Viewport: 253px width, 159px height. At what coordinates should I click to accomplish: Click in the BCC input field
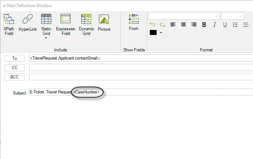click(x=141, y=77)
